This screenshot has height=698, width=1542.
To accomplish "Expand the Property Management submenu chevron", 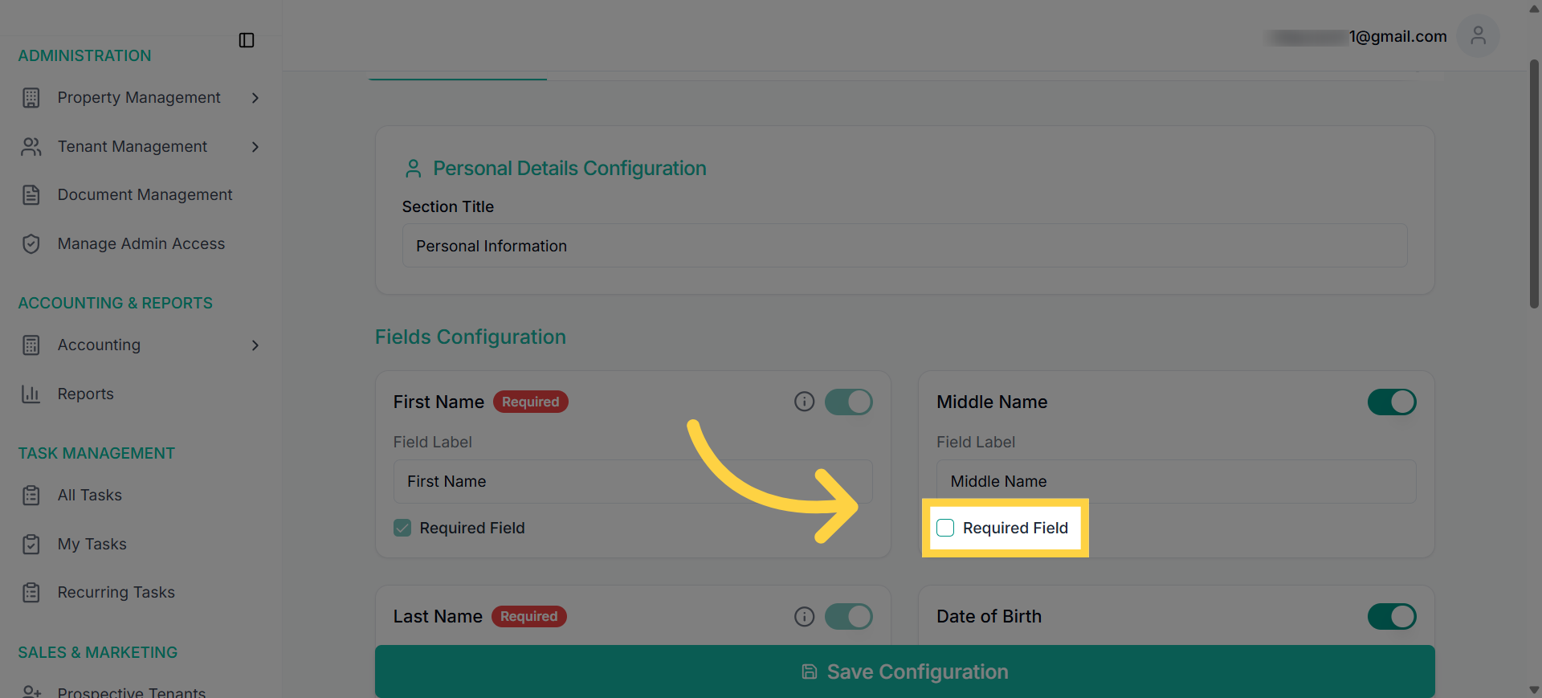I will coord(255,98).
